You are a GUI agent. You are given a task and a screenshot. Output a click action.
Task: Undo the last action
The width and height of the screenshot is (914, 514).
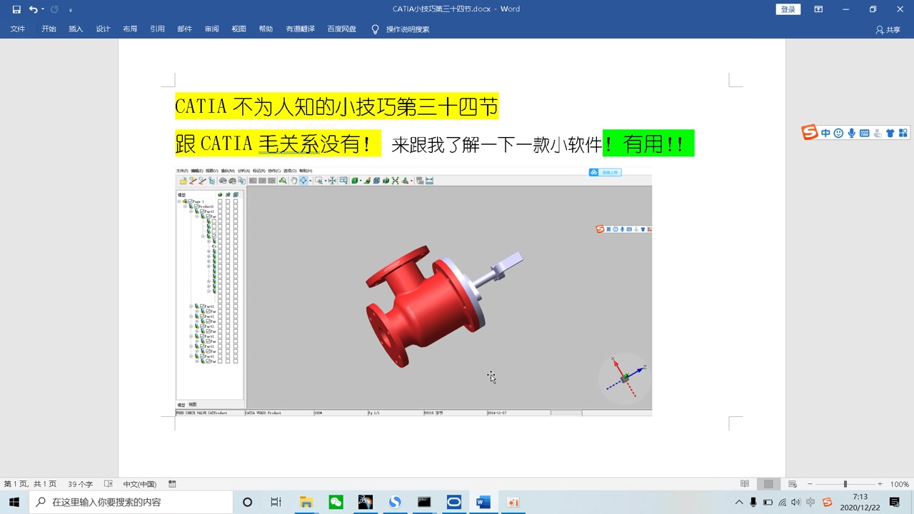coord(32,9)
